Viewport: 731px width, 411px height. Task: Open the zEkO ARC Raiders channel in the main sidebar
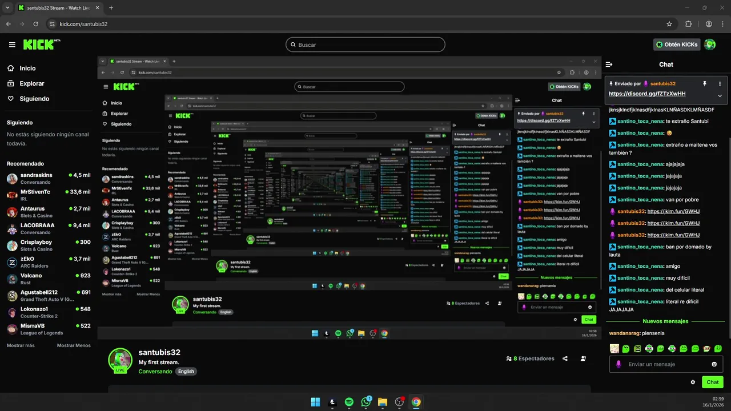[x=49, y=262]
